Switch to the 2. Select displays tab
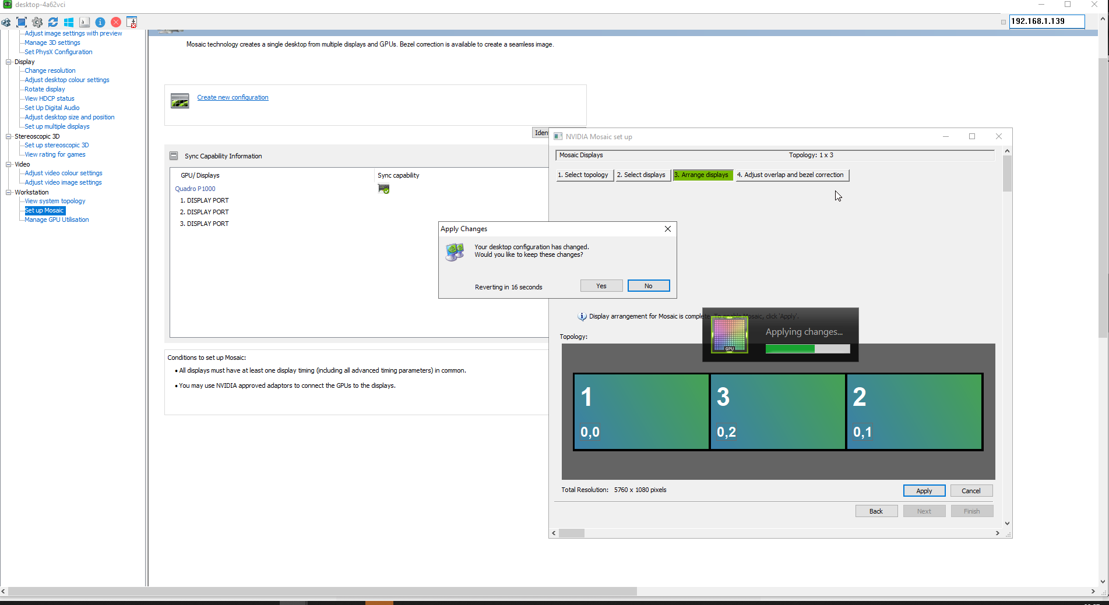The height and width of the screenshot is (605, 1109). click(x=643, y=175)
